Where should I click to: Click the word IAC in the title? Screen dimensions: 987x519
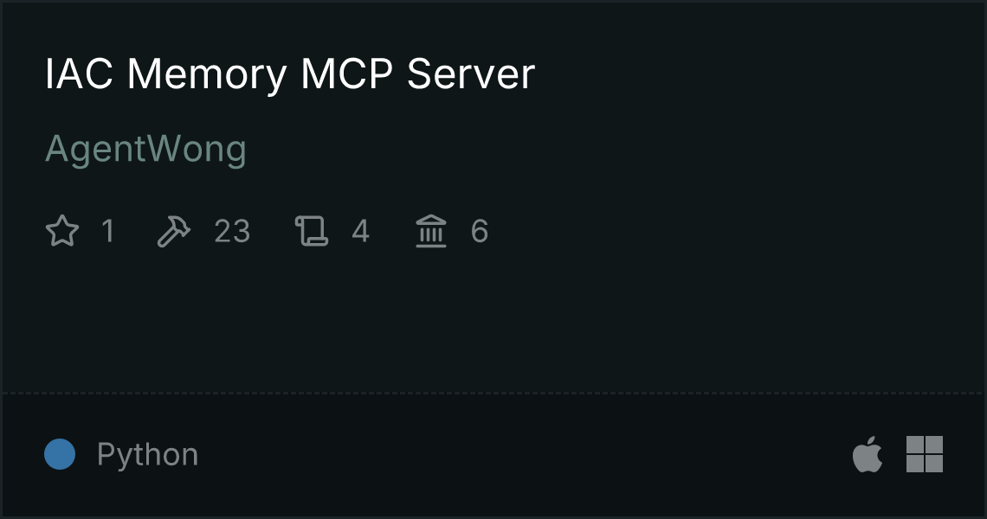[x=80, y=74]
